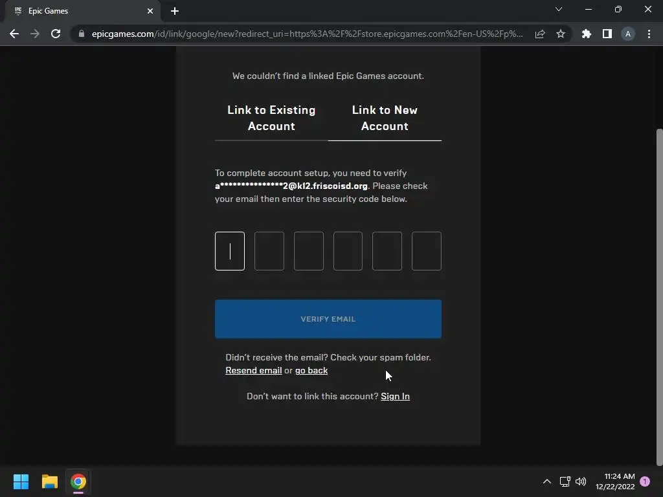This screenshot has width=663, height=497.
Task: Focus the second security code box
Action: pos(269,251)
